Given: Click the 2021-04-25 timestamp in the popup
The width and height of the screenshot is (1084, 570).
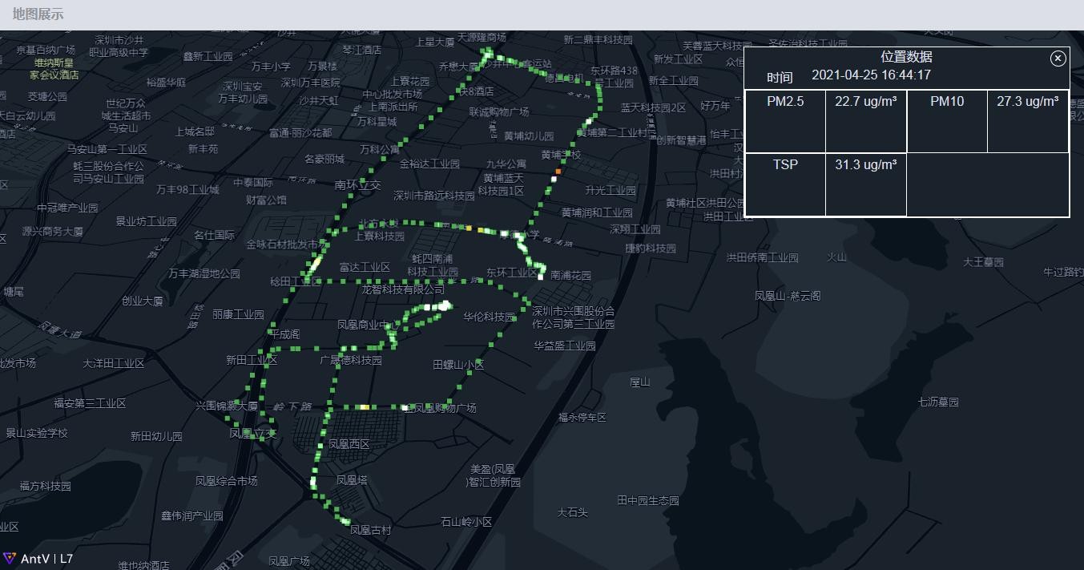Looking at the screenshot, I should click(x=869, y=75).
